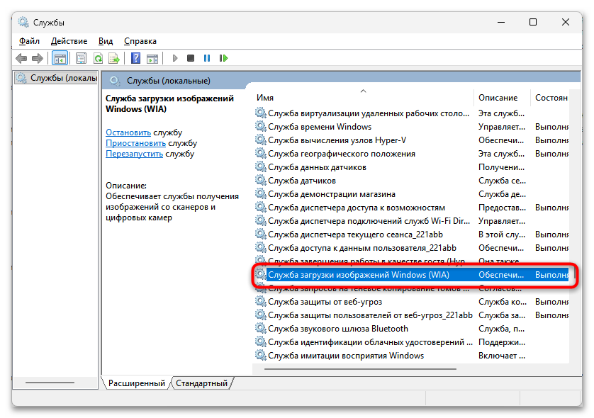Switch to the Расширенный tab
The height and width of the screenshot is (418, 594).
coord(136,383)
